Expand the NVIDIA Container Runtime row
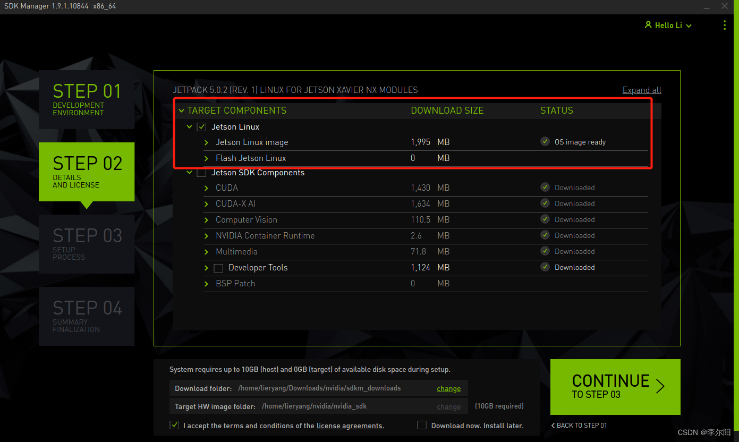The width and height of the screenshot is (739, 442). point(206,236)
